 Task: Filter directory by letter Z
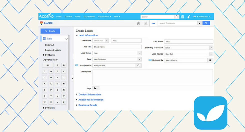(x=64, y=102)
